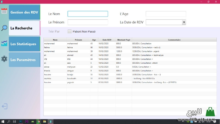Click the active clinic app taskbar icon

51,122
